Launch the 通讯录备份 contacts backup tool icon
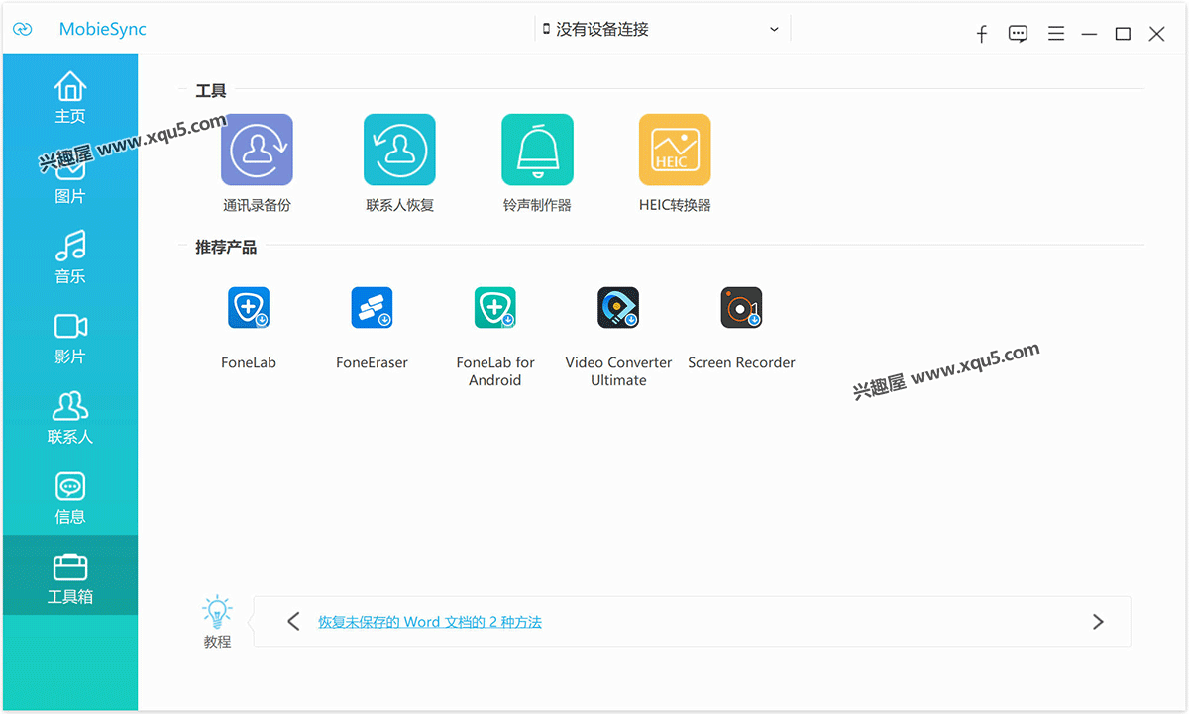 [257, 150]
